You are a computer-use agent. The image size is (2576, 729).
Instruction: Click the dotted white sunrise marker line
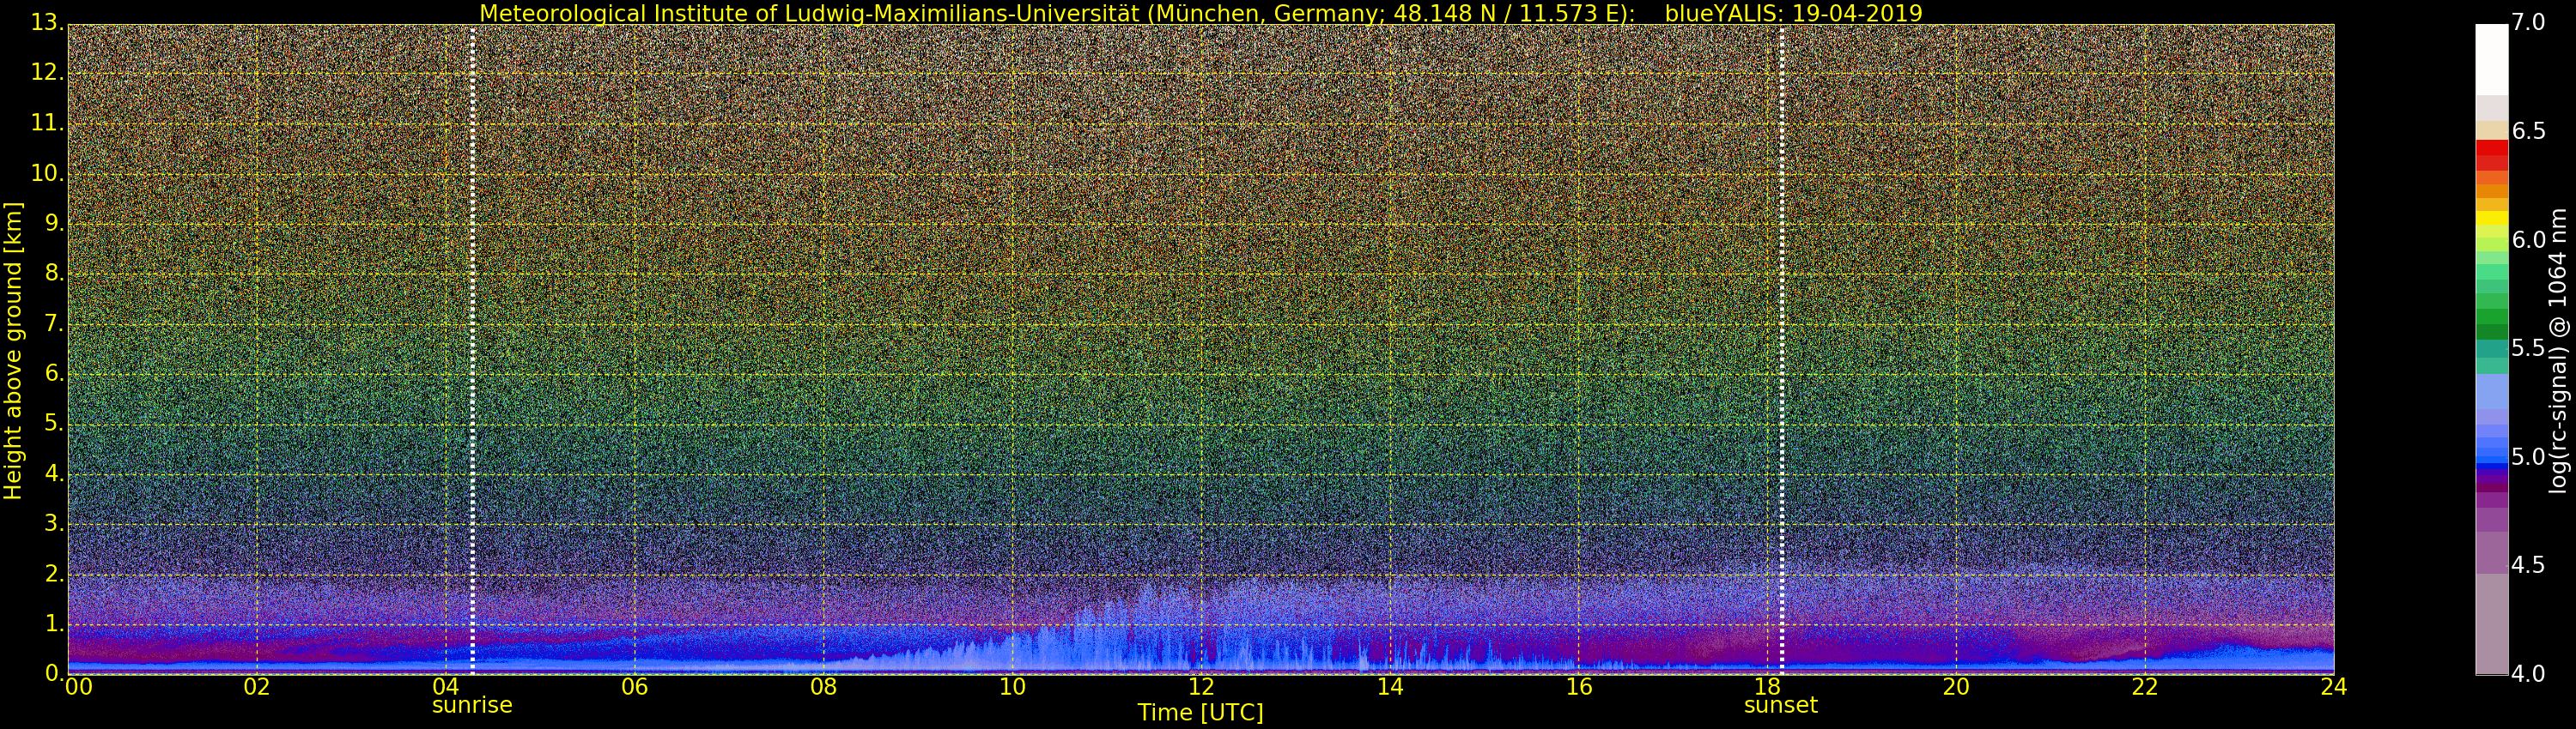pyautogui.click(x=472, y=350)
